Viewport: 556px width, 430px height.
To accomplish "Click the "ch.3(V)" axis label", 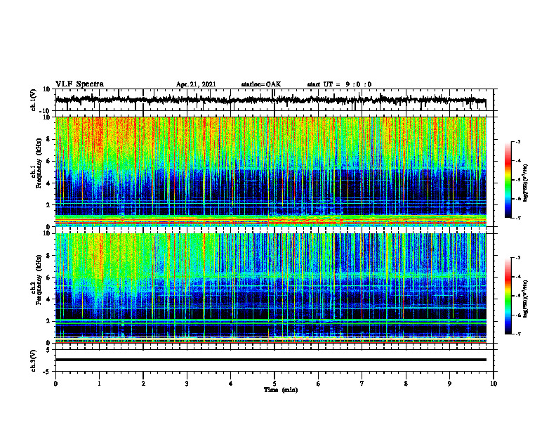I will (x=34, y=361).
